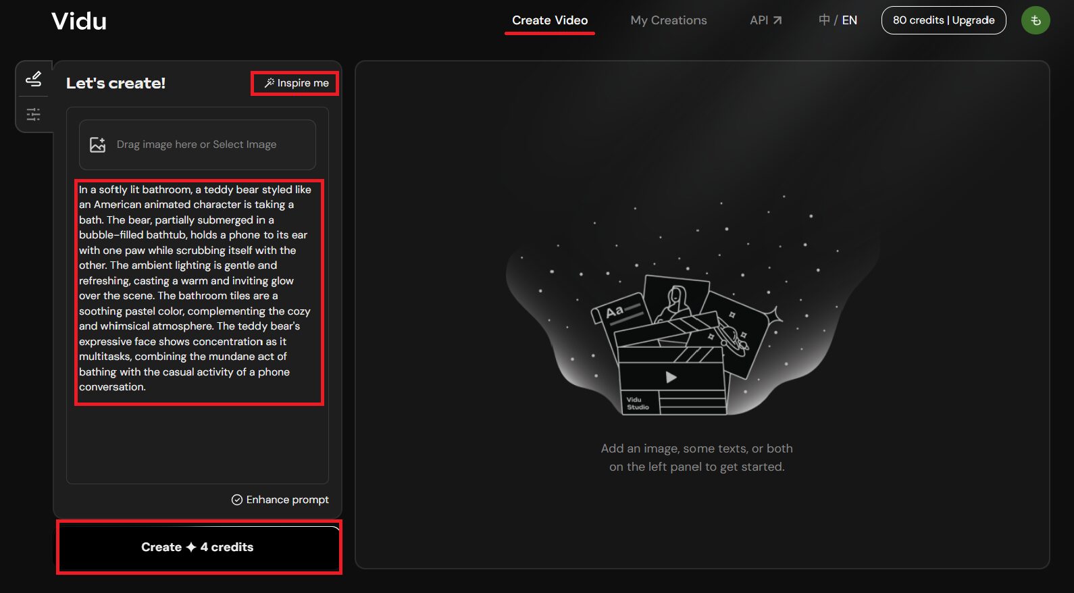Screen dimensions: 1074x593
Task: Click the external arrow beside API
Action: 777,20
